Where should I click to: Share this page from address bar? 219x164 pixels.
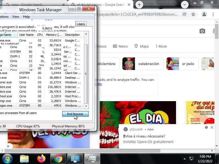(184, 14)
